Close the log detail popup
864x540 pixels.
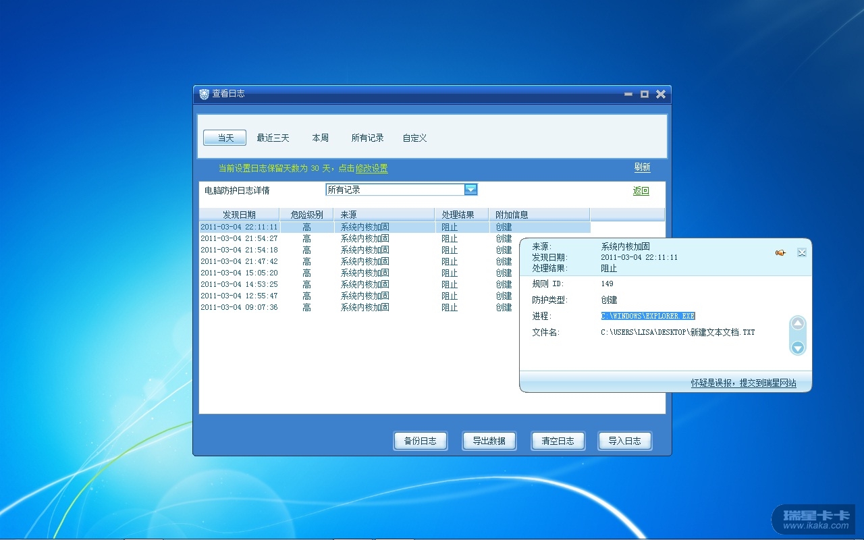(x=802, y=252)
